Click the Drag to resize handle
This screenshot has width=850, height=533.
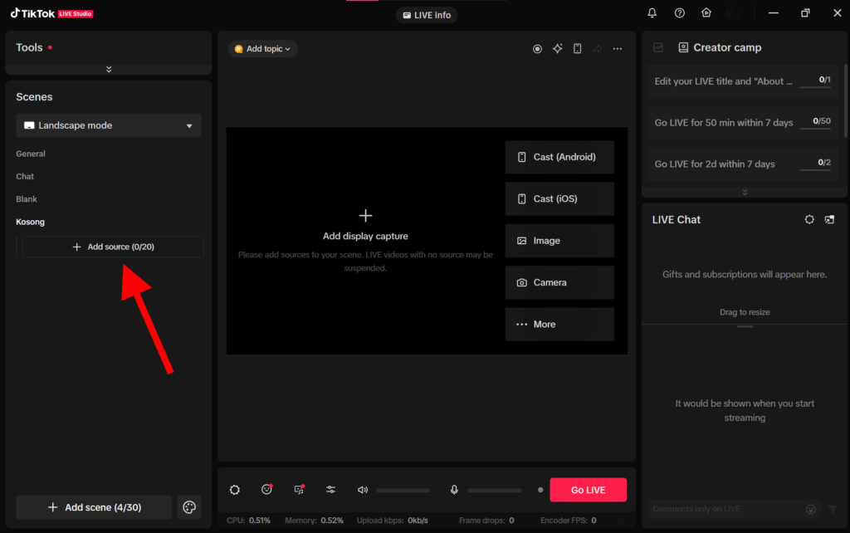point(745,326)
